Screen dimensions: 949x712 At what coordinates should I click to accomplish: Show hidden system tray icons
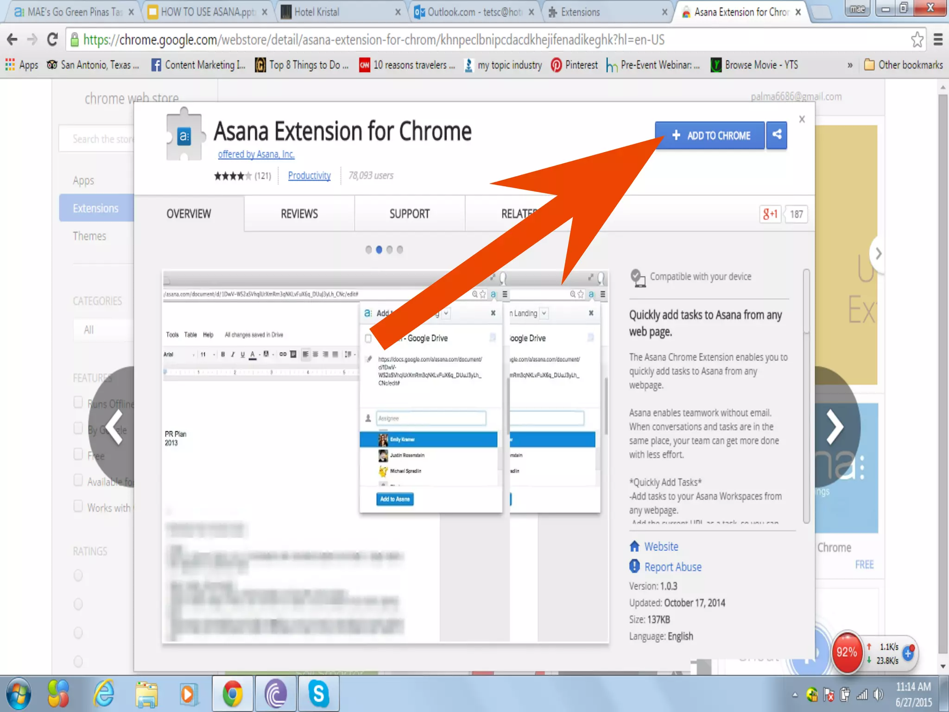coord(795,695)
